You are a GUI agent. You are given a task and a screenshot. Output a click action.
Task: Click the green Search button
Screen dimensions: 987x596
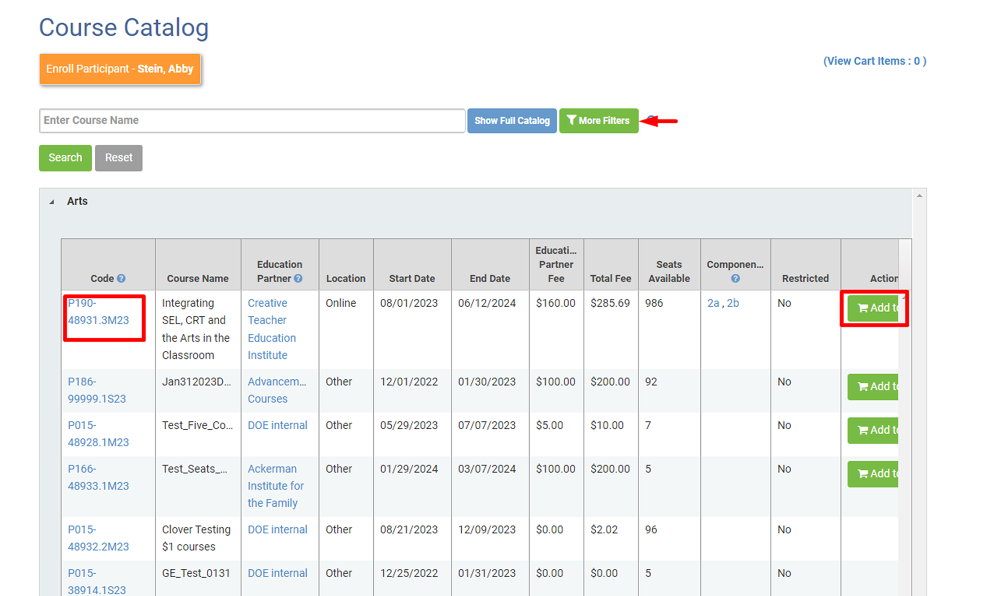pos(65,158)
